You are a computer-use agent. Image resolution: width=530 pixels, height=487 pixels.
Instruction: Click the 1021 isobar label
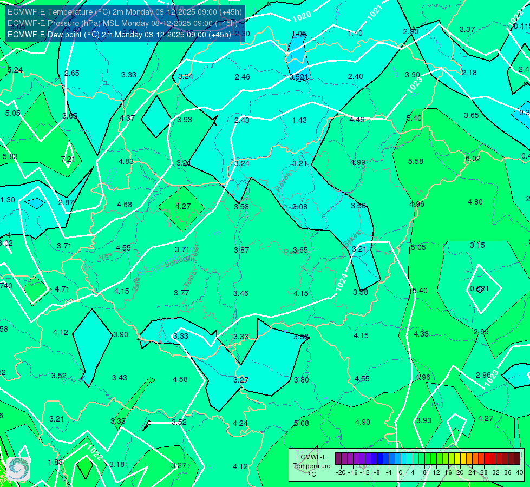374,12
